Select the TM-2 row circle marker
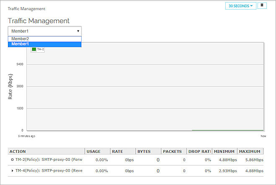This screenshot has width=276, height=185. [x=12, y=160]
